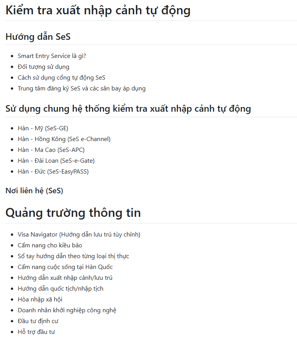Screen dimensions: 297x337
Task: Click 'Đối tượng sử dụng' list item
Action: pyautogui.click(x=43, y=67)
